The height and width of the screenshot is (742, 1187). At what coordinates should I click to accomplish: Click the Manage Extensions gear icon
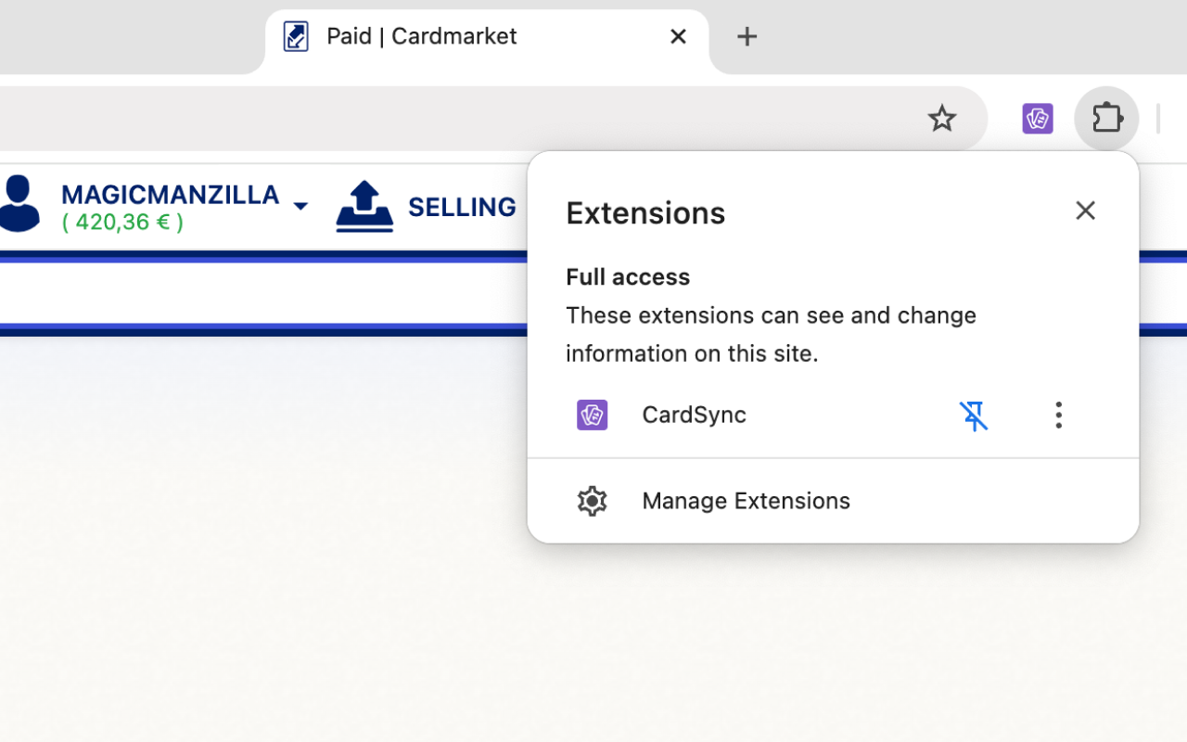(592, 501)
